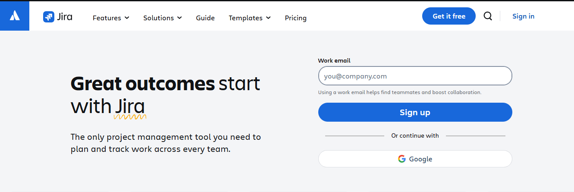Go to the Guide page
The width and height of the screenshot is (574, 192).
pos(205,18)
